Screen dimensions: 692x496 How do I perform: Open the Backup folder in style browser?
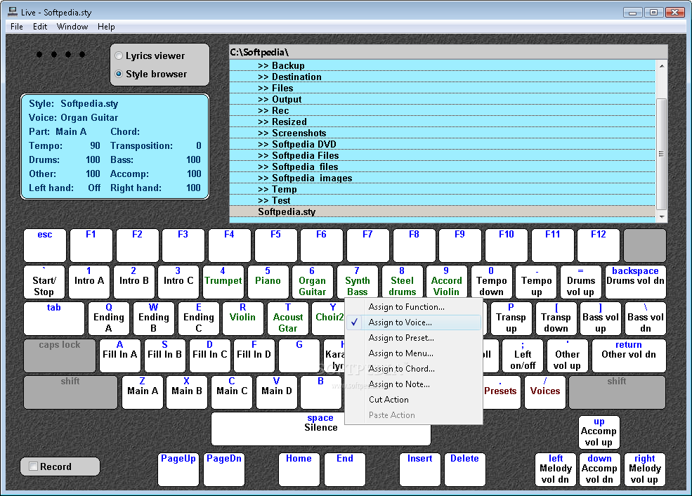coord(442,66)
